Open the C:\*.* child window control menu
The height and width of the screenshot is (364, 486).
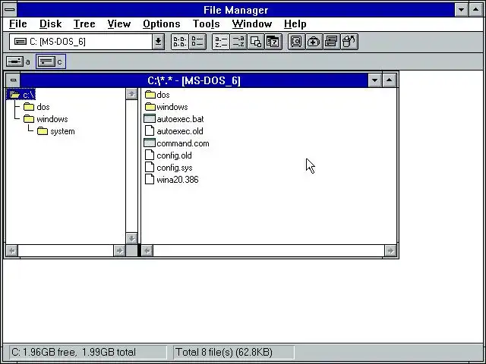click(13, 80)
